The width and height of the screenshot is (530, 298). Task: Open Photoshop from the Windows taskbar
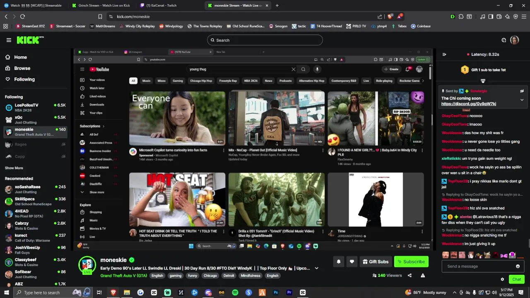tap(276, 293)
